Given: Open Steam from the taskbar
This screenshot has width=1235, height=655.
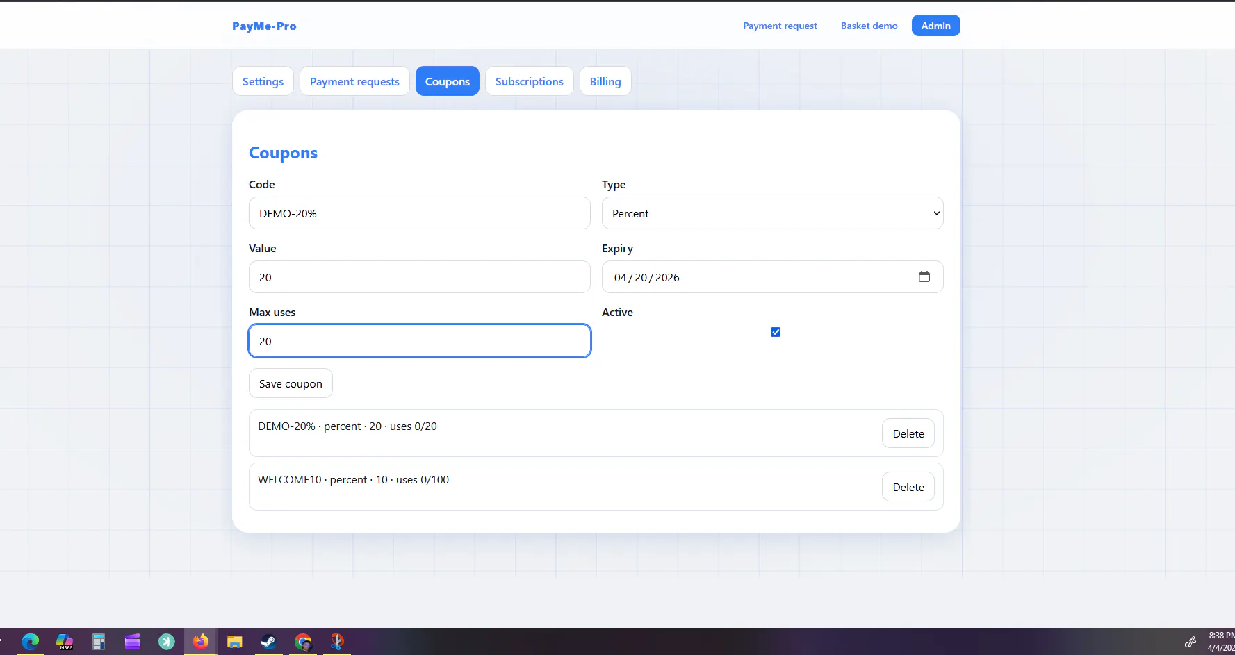Looking at the screenshot, I should [x=268, y=642].
